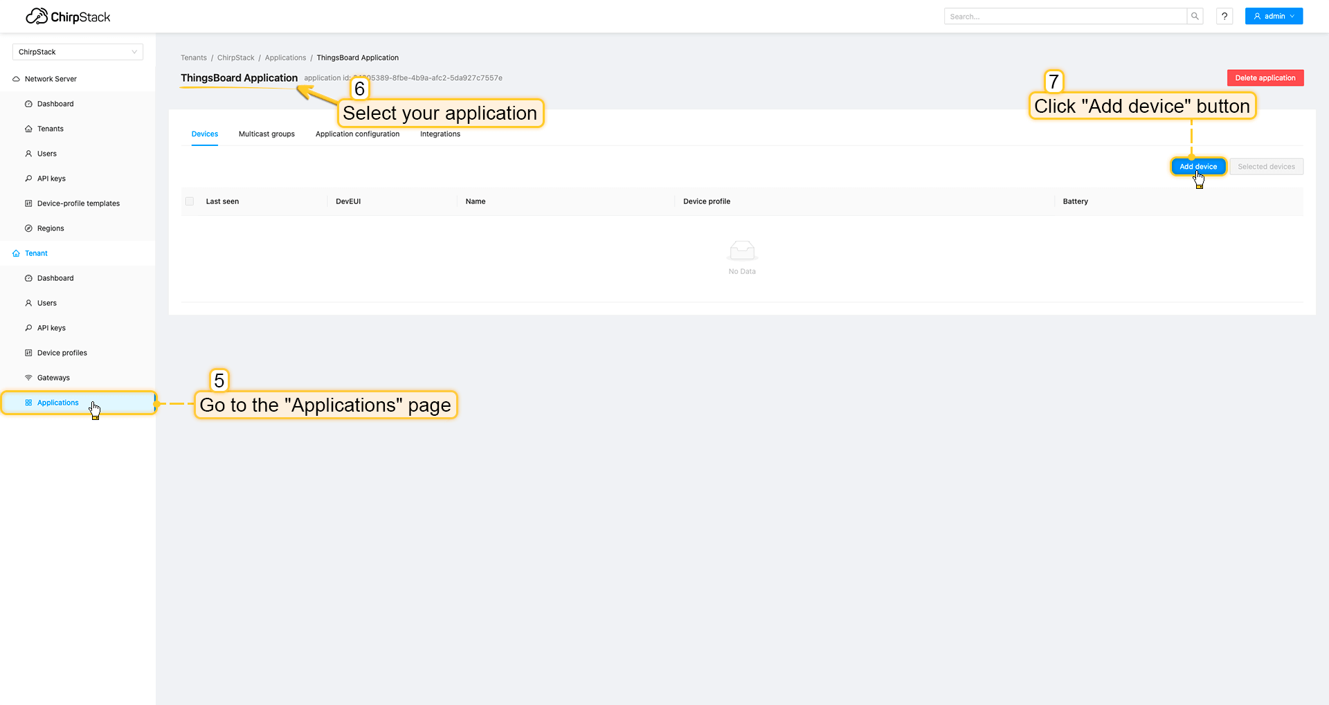Click the Regions compass icon in sidebar
This screenshot has width=1329, height=705.
[28, 228]
